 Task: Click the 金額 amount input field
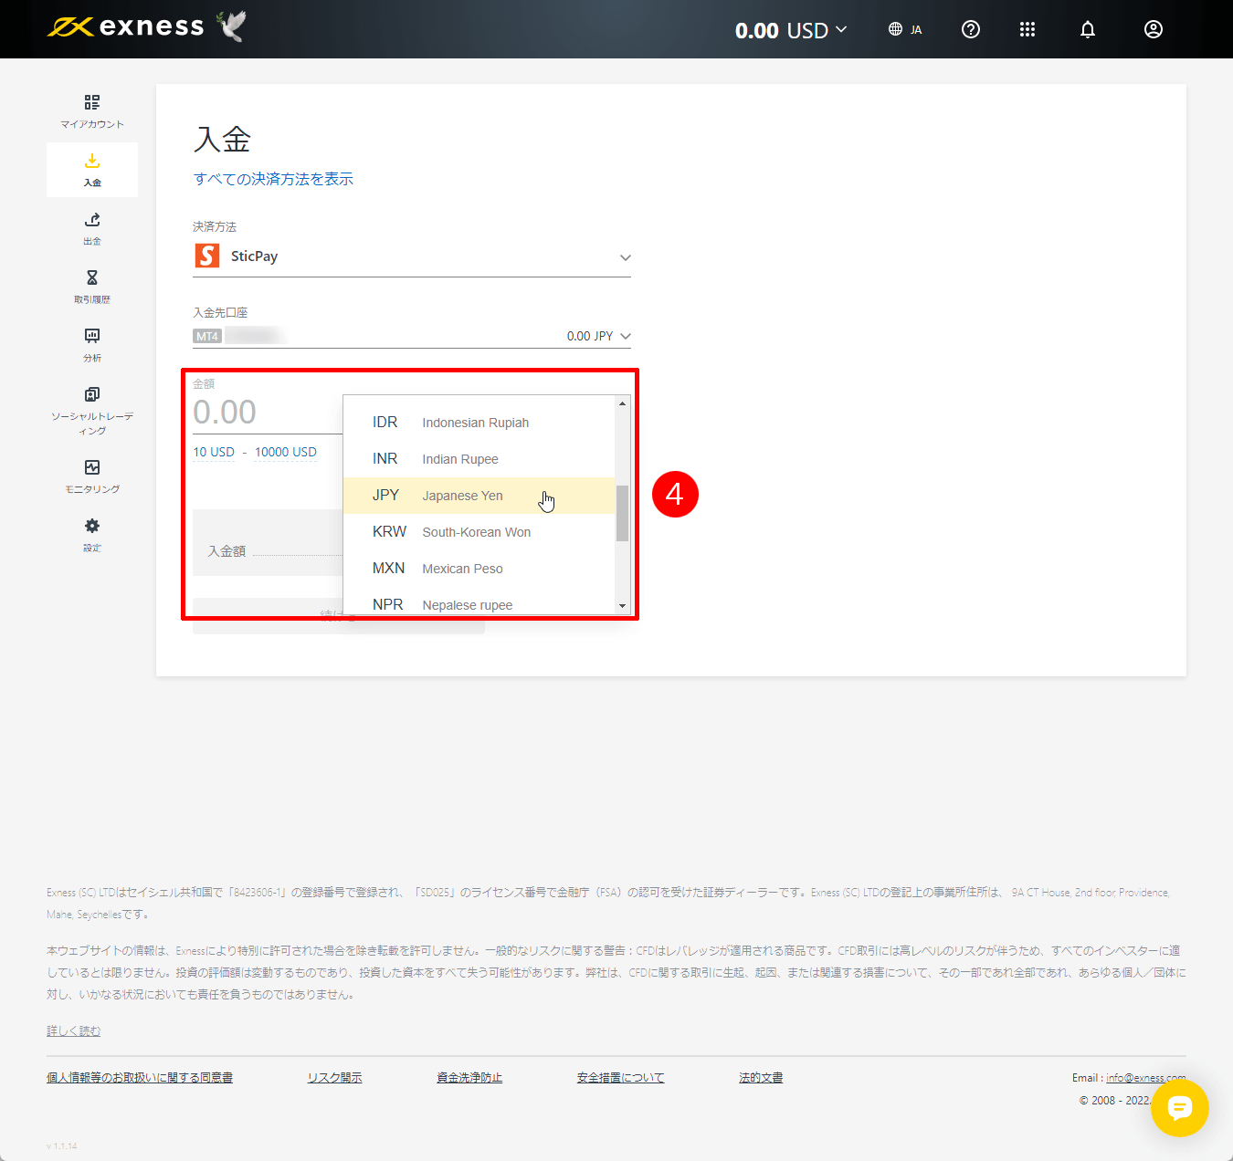click(x=256, y=412)
